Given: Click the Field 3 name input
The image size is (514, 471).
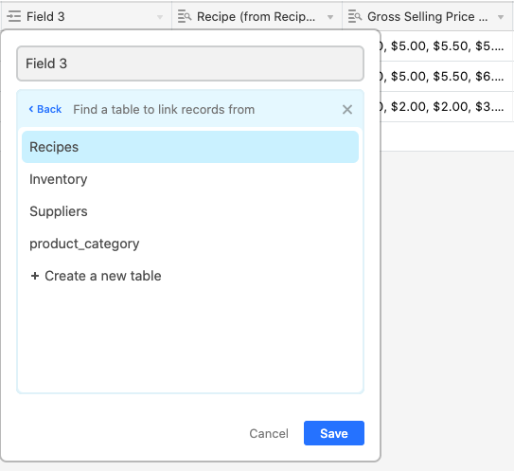Looking at the screenshot, I should tap(190, 63).
